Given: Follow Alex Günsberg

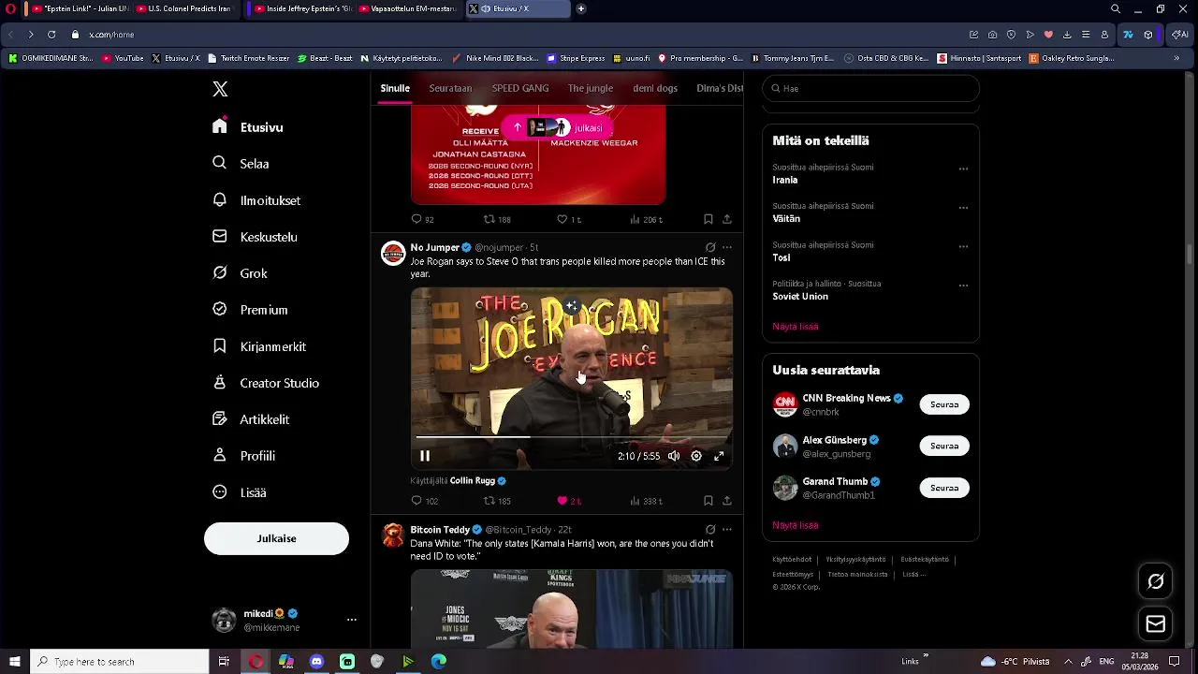Looking at the screenshot, I should [x=944, y=446].
